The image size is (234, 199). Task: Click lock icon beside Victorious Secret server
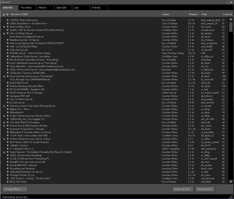click(4, 106)
